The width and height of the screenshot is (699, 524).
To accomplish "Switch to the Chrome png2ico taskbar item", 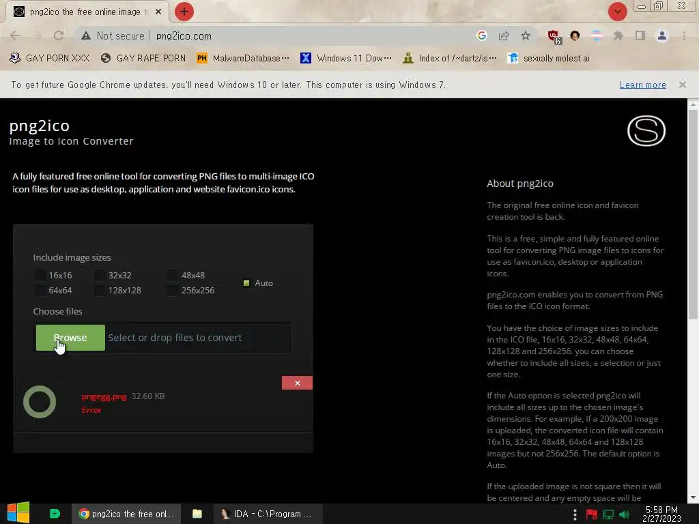I will (x=126, y=514).
